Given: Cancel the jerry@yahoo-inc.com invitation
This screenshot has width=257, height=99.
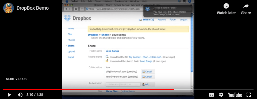Looking at the screenshot, I should 148,77.
